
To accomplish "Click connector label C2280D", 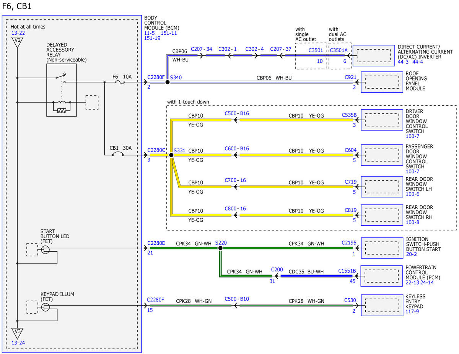I will (156, 243).
